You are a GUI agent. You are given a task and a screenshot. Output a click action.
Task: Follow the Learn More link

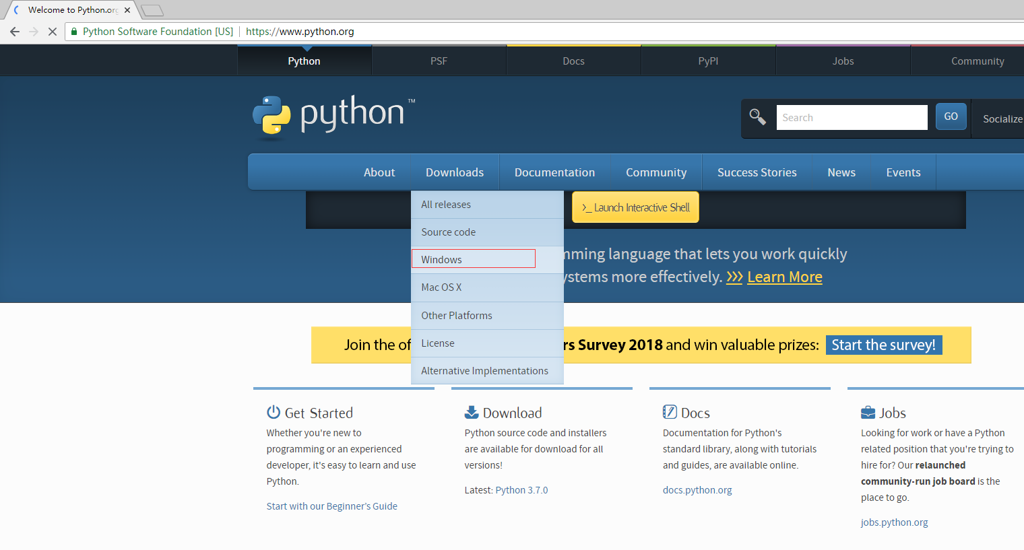785,277
